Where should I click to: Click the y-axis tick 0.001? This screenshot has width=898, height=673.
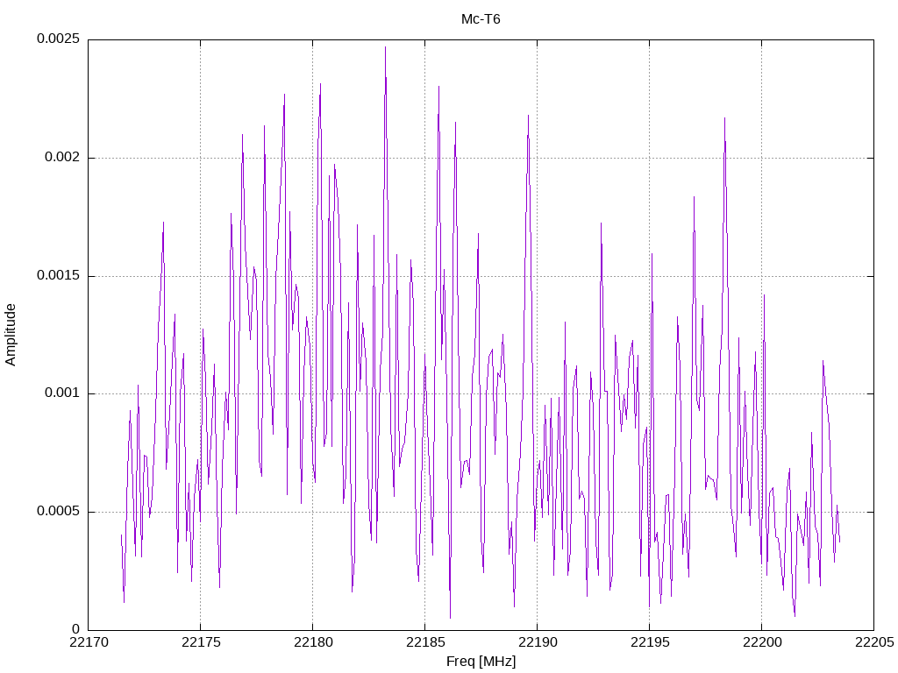point(62,393)
